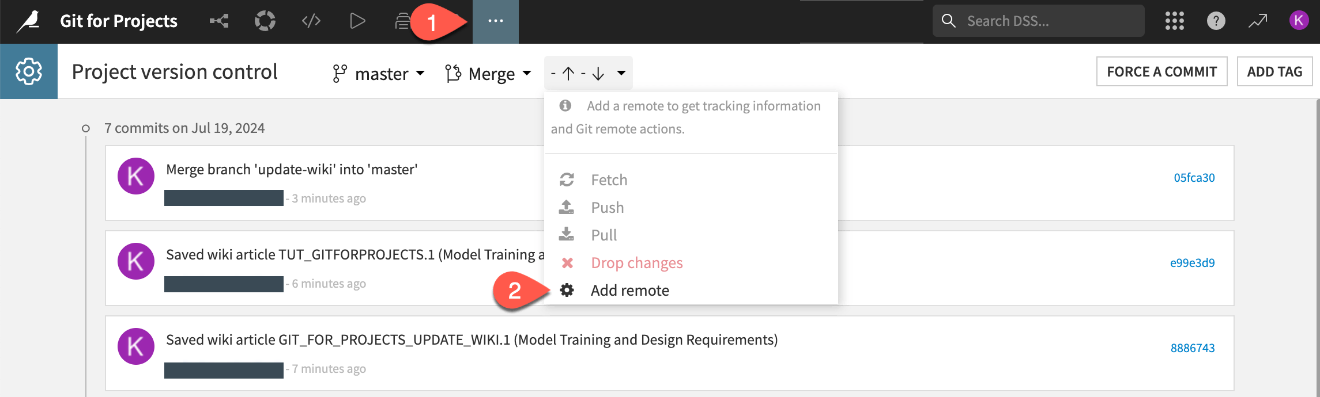Viewport: 1320px width, 397px height.
Task: Click the '7 minutes ago' timestamp
Action: tap(329, 369)
